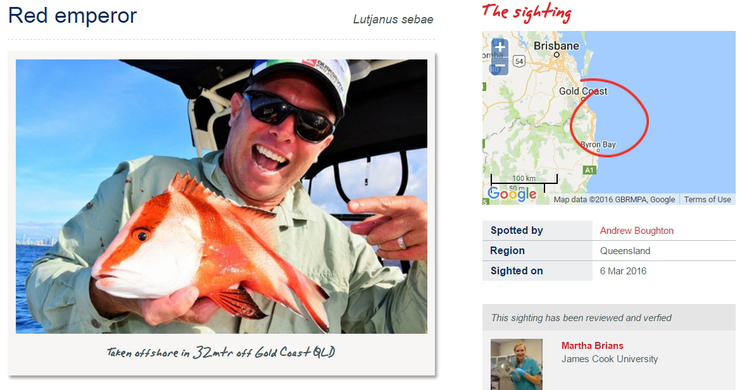Viewport: 742px width, 390px height.
Task: Click the A1 highway shield on map
Action: click(x=589, y=170)
